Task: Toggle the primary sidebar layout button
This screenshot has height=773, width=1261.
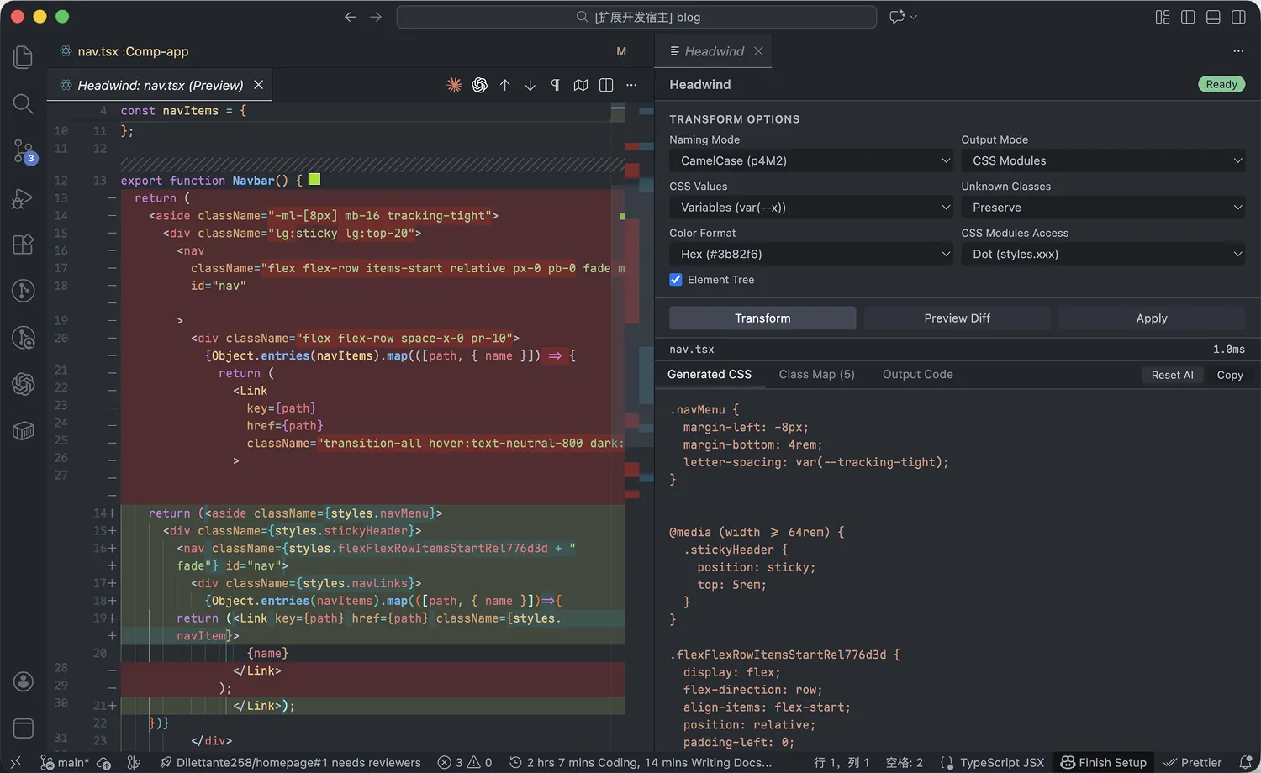Action: [1188, 17]
